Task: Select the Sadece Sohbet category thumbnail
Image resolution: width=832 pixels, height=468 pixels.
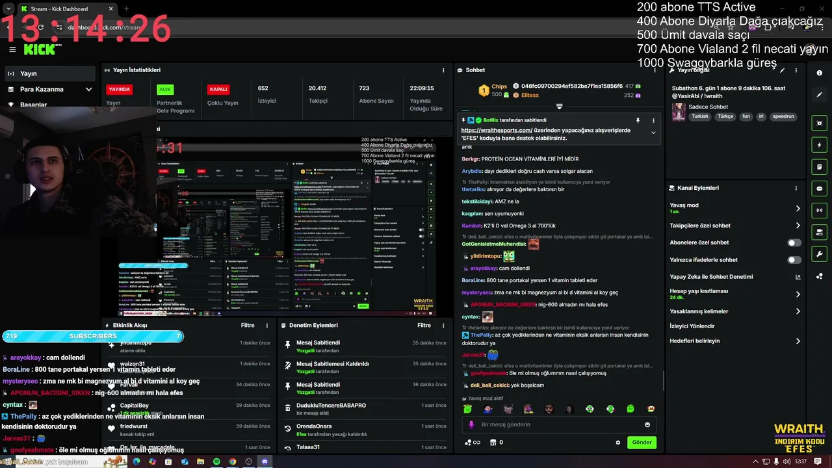Action: (679, 111)
